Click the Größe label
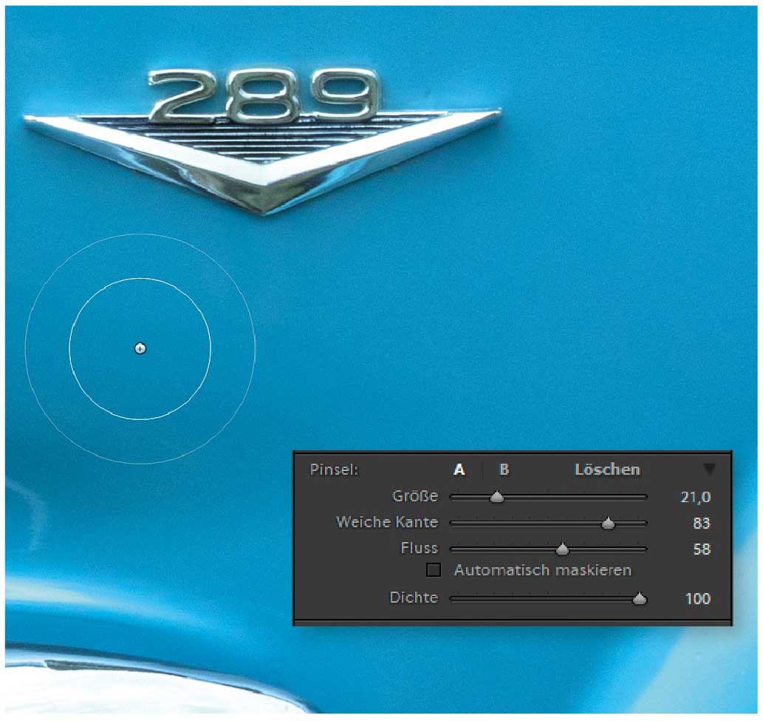 [x=415, y=496]
